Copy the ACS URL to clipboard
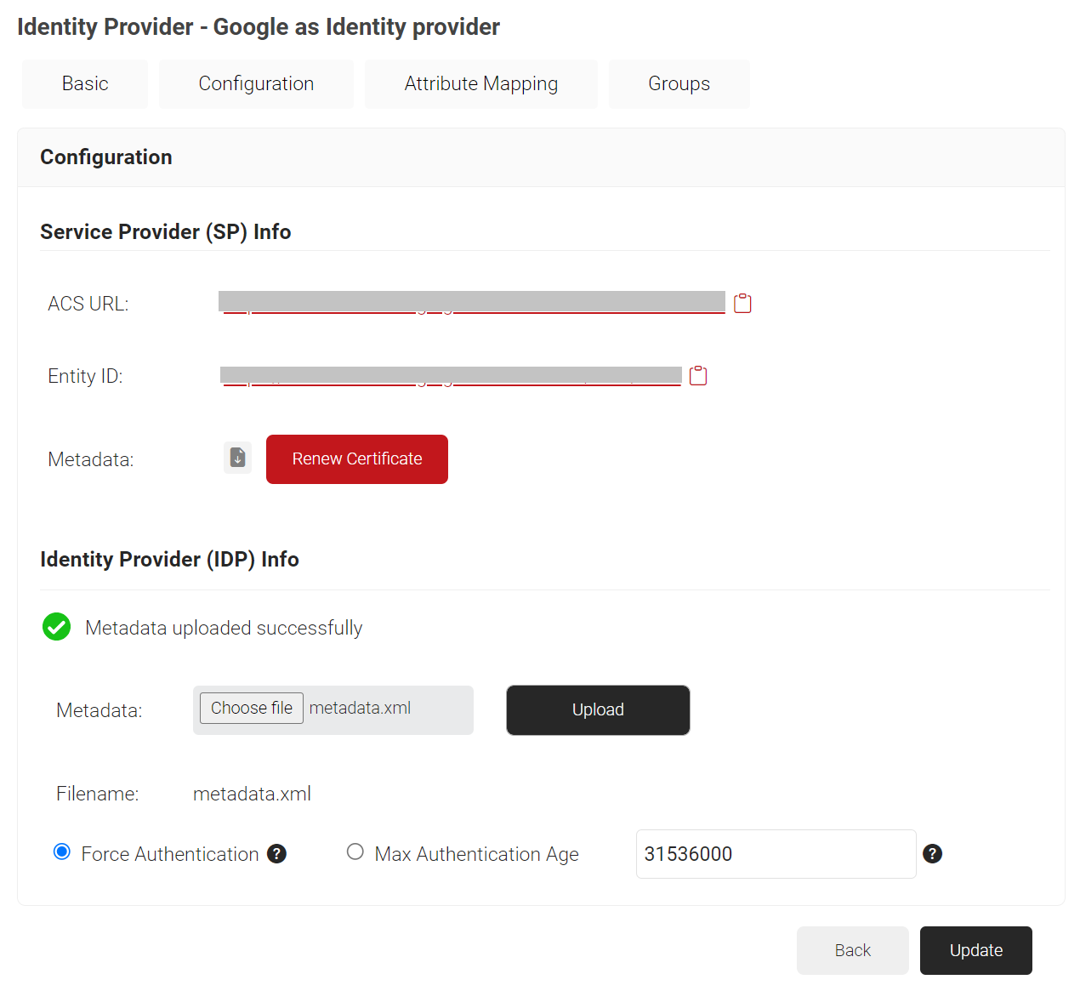Viewport: 1080px width, 991px height. pyautogui.click(x=742, y=304)
